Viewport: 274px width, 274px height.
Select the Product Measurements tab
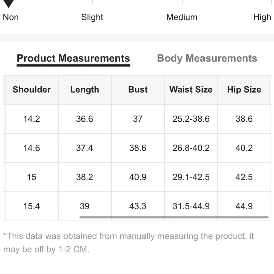click(x=73, y=58)
